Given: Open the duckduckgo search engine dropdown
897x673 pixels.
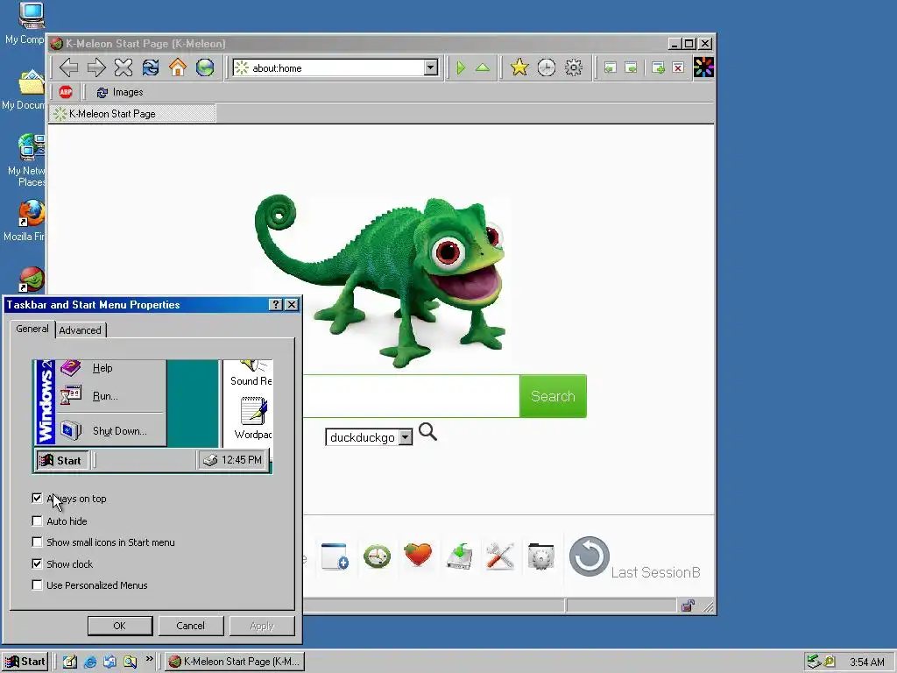Looking at the screenshot, I should click(406, 437).
